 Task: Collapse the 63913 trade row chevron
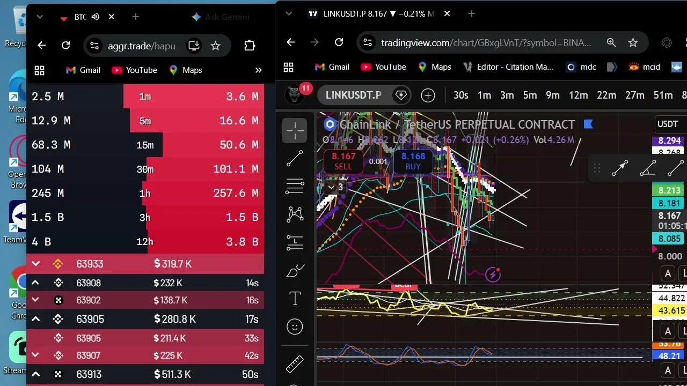(x=35, y=374)
